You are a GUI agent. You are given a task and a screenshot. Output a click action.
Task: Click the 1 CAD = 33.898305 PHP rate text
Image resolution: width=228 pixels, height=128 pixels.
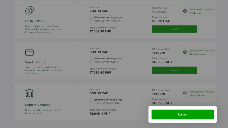tap(106, 103)
